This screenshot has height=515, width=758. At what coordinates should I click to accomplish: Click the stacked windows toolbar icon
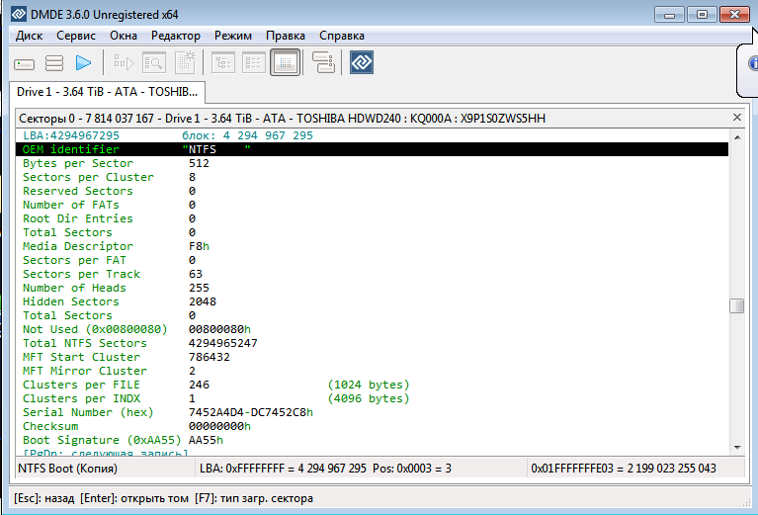click(323, 63)
